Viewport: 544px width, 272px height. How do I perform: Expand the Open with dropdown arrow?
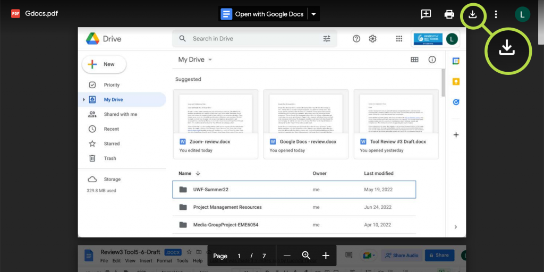[x=313, y=14]
